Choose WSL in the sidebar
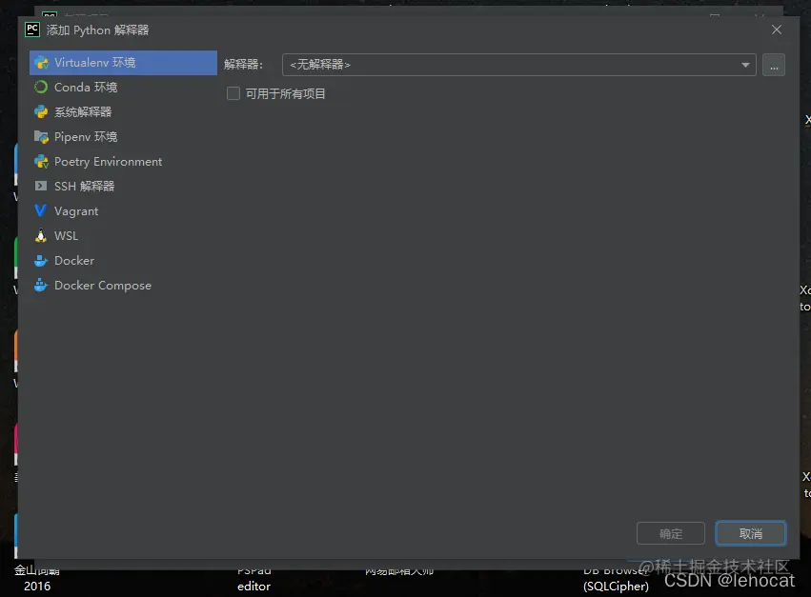Viewport: 811px width, 597px height. 123,236
